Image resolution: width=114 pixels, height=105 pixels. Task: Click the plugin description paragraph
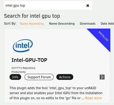point(56,93)
